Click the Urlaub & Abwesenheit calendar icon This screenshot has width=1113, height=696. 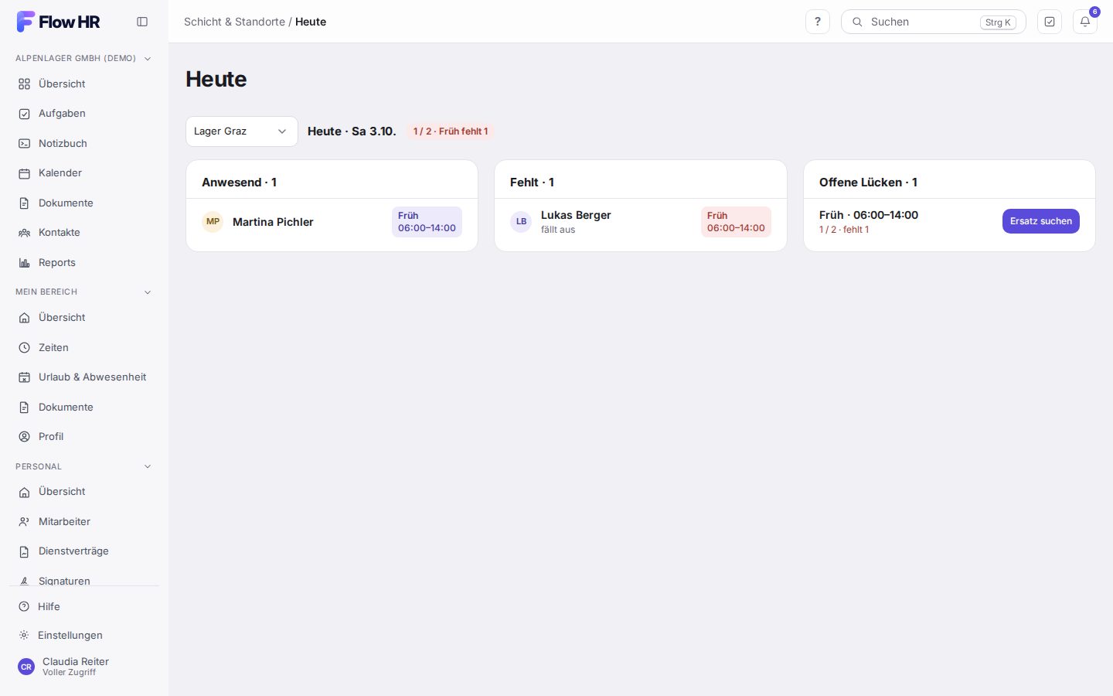pyautogui.click(x=25, y=377)
